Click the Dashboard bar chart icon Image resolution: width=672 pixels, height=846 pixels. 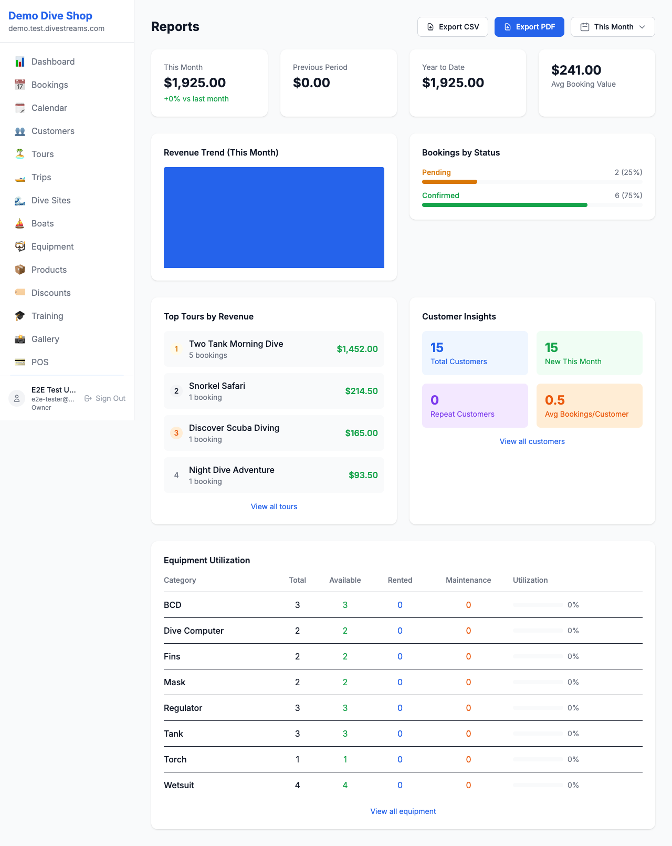[x=20, y=62]
